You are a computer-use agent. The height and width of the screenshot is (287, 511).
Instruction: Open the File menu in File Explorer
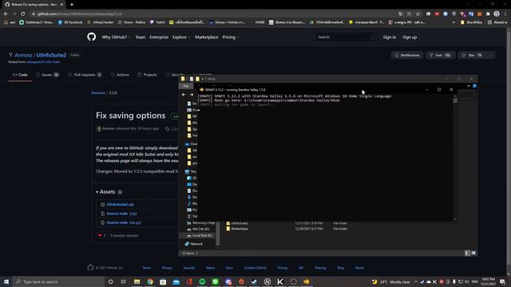pyautogui.click(x=186, y=86)
